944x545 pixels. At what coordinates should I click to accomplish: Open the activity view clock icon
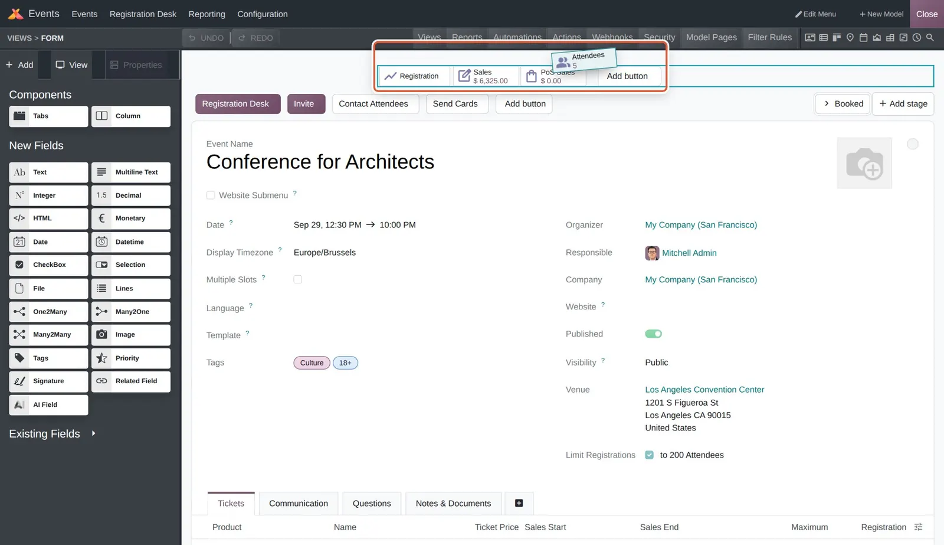[917, 37]
